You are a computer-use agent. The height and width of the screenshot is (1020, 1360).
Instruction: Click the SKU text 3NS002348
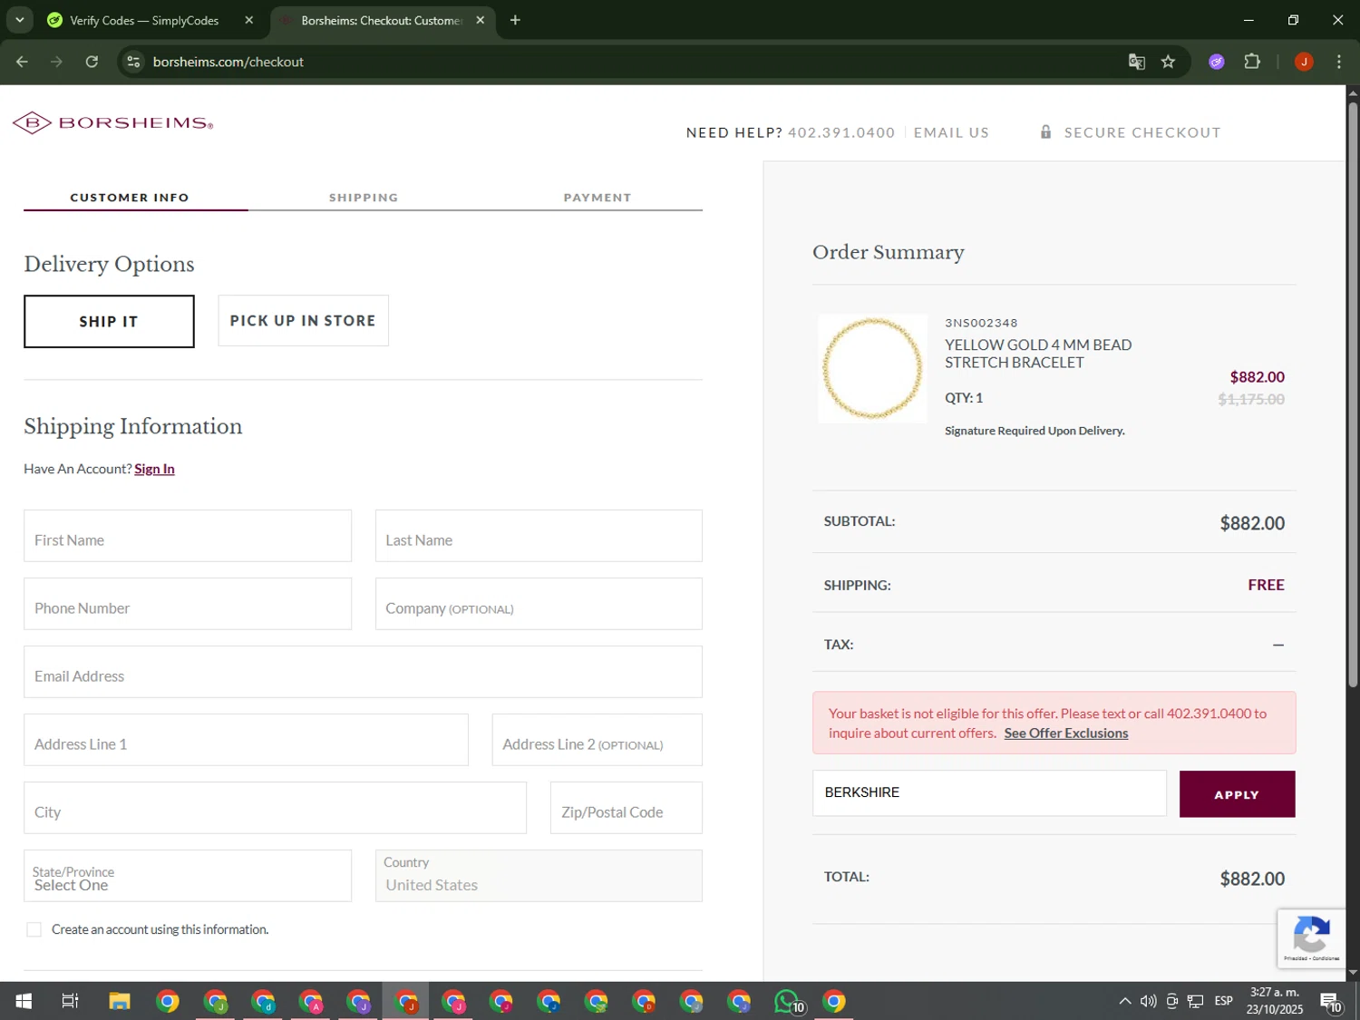(981, 323)
